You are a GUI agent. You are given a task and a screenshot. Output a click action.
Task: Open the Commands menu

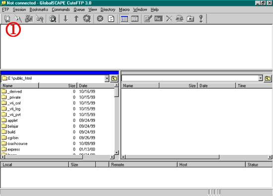coord(61,9)
